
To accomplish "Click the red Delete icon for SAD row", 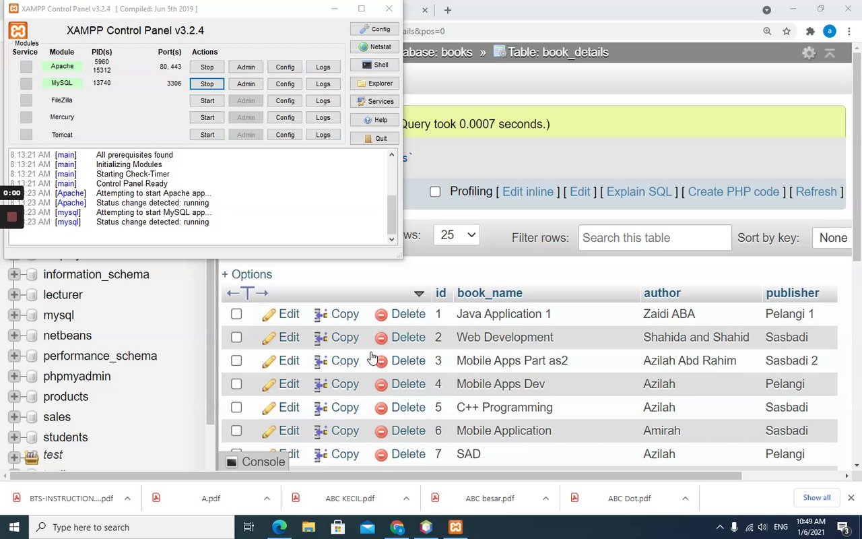I will click(x=381, y=455).
